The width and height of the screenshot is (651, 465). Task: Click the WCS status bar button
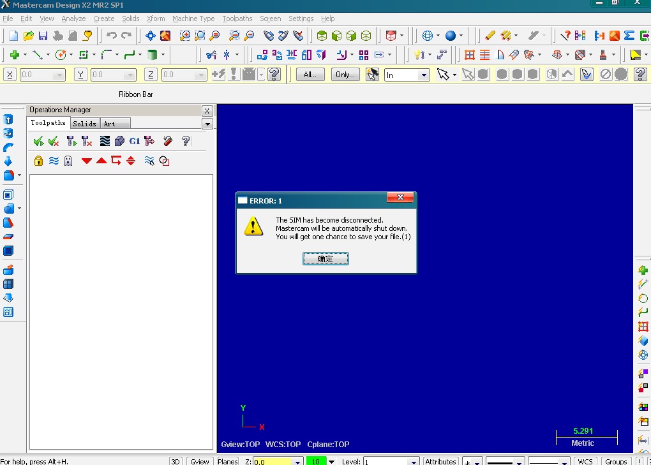click(585, 461)
